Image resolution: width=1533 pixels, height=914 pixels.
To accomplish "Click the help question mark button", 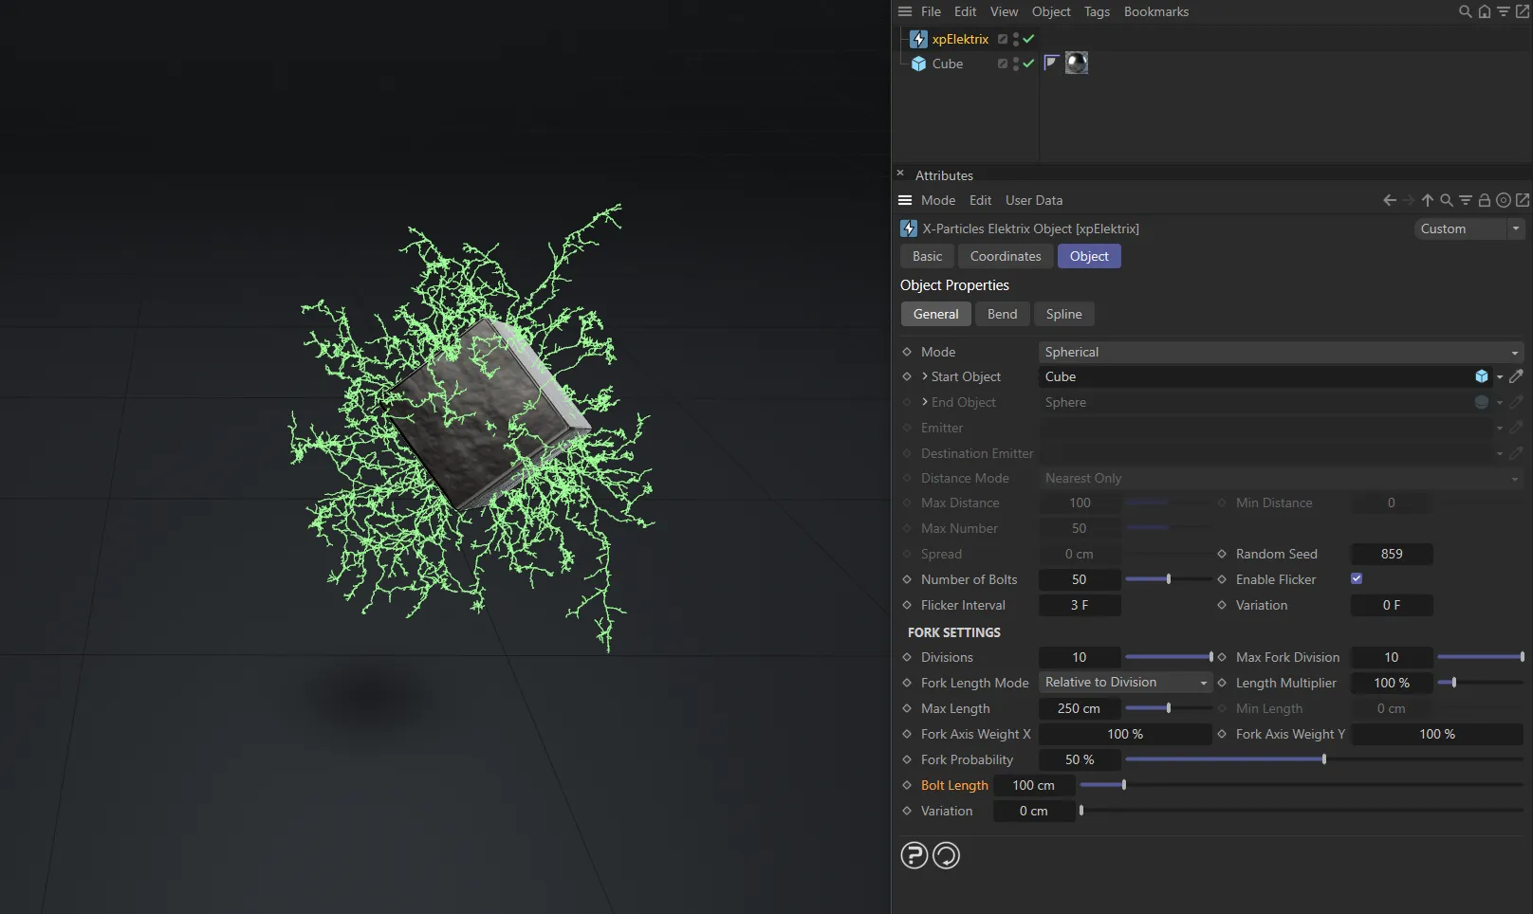I will 914,855.
